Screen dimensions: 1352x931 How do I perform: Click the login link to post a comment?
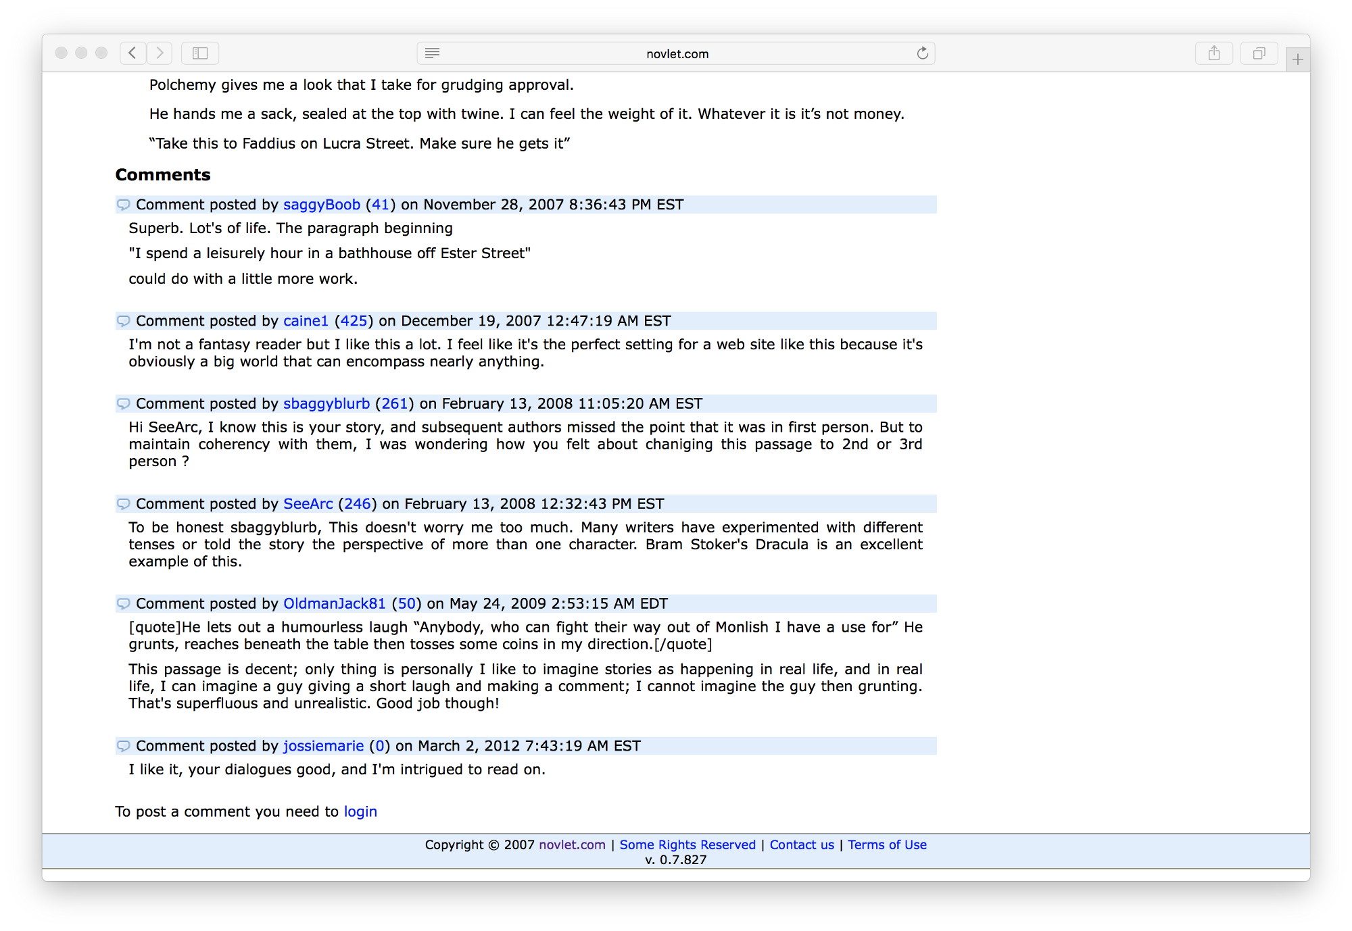[360, 811]
